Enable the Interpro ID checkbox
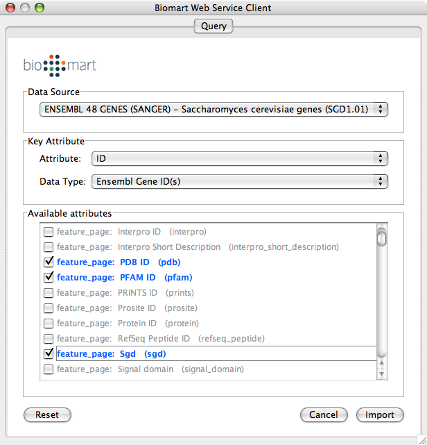This screenshot has width=427, height=445. 49,232
